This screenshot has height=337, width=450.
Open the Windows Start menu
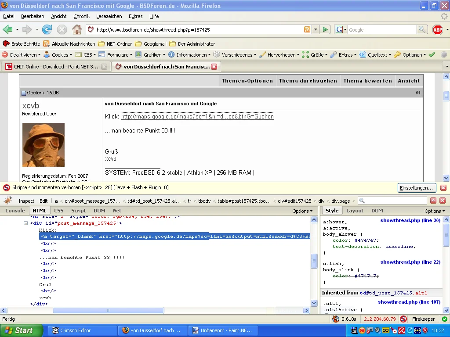point(21,330)
